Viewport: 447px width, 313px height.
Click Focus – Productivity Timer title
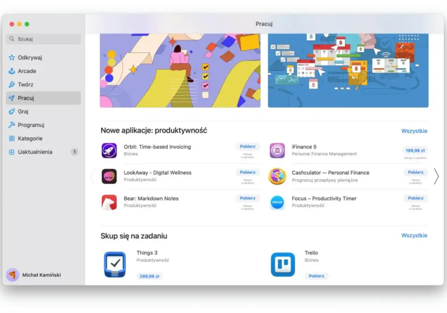[x=324, y=199]
